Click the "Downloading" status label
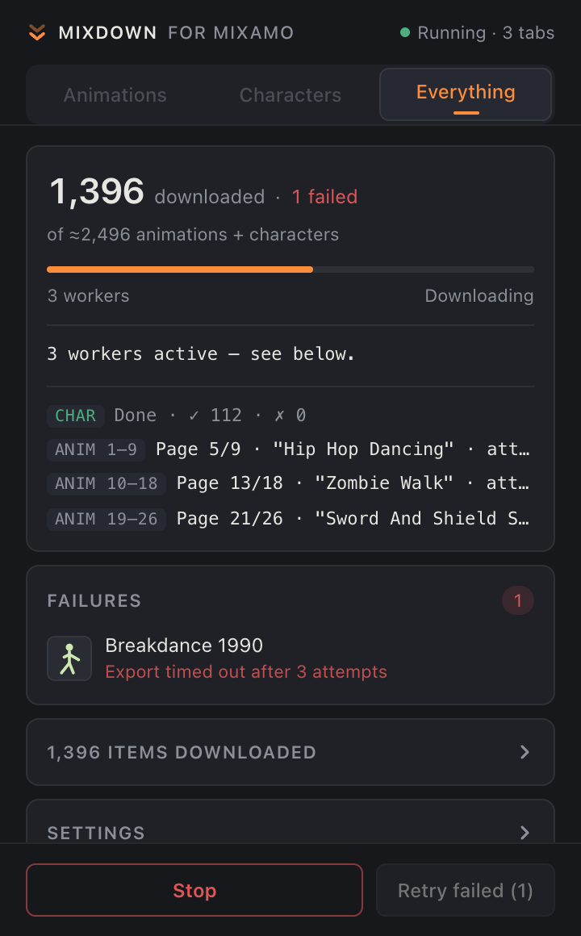Image resolution: width=581 pixels, height=936 pixels. [479, 296]
